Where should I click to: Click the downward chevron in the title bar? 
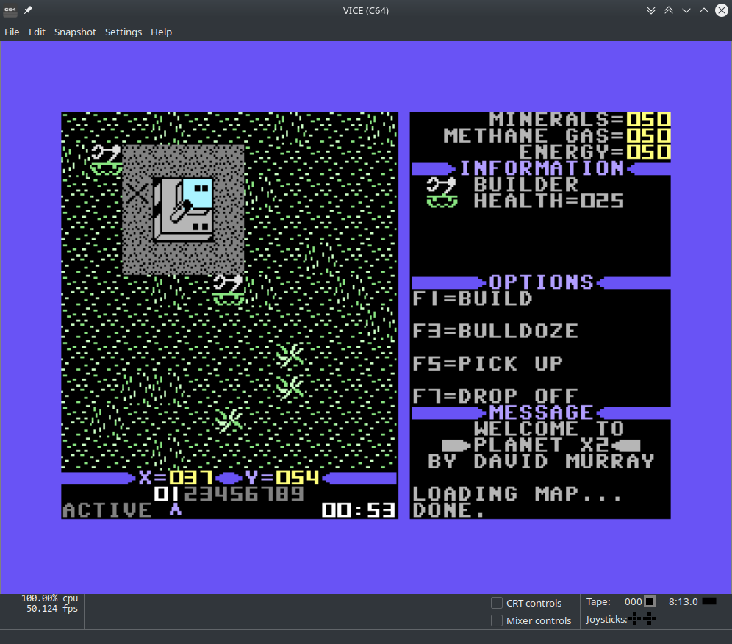(686, 10)
